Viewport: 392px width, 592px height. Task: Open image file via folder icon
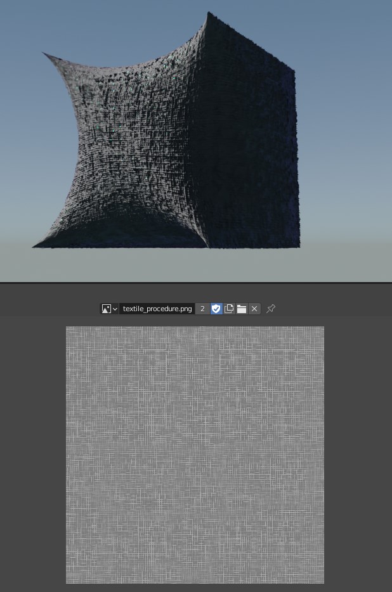pos(242,309)
